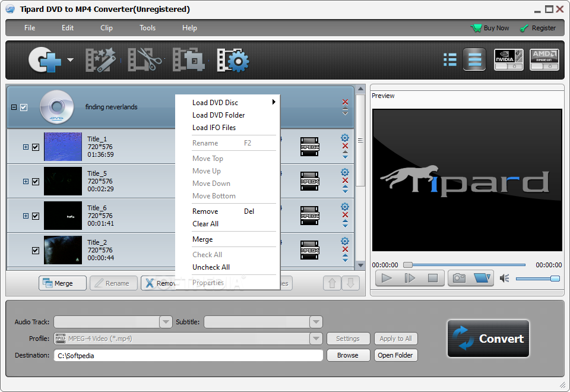Expand Title_5 row details

26,182
